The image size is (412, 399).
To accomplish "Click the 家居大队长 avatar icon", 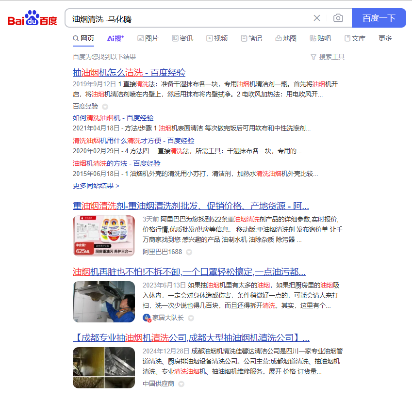I will tap(147, 318).
